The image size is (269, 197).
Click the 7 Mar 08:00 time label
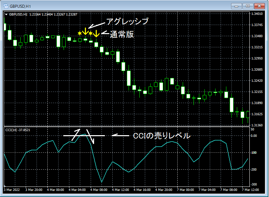[x=229, y=190]
